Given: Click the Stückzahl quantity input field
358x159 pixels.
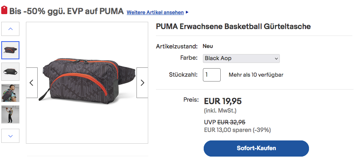Looking at the screenshot, I should (x=212, y=75).
